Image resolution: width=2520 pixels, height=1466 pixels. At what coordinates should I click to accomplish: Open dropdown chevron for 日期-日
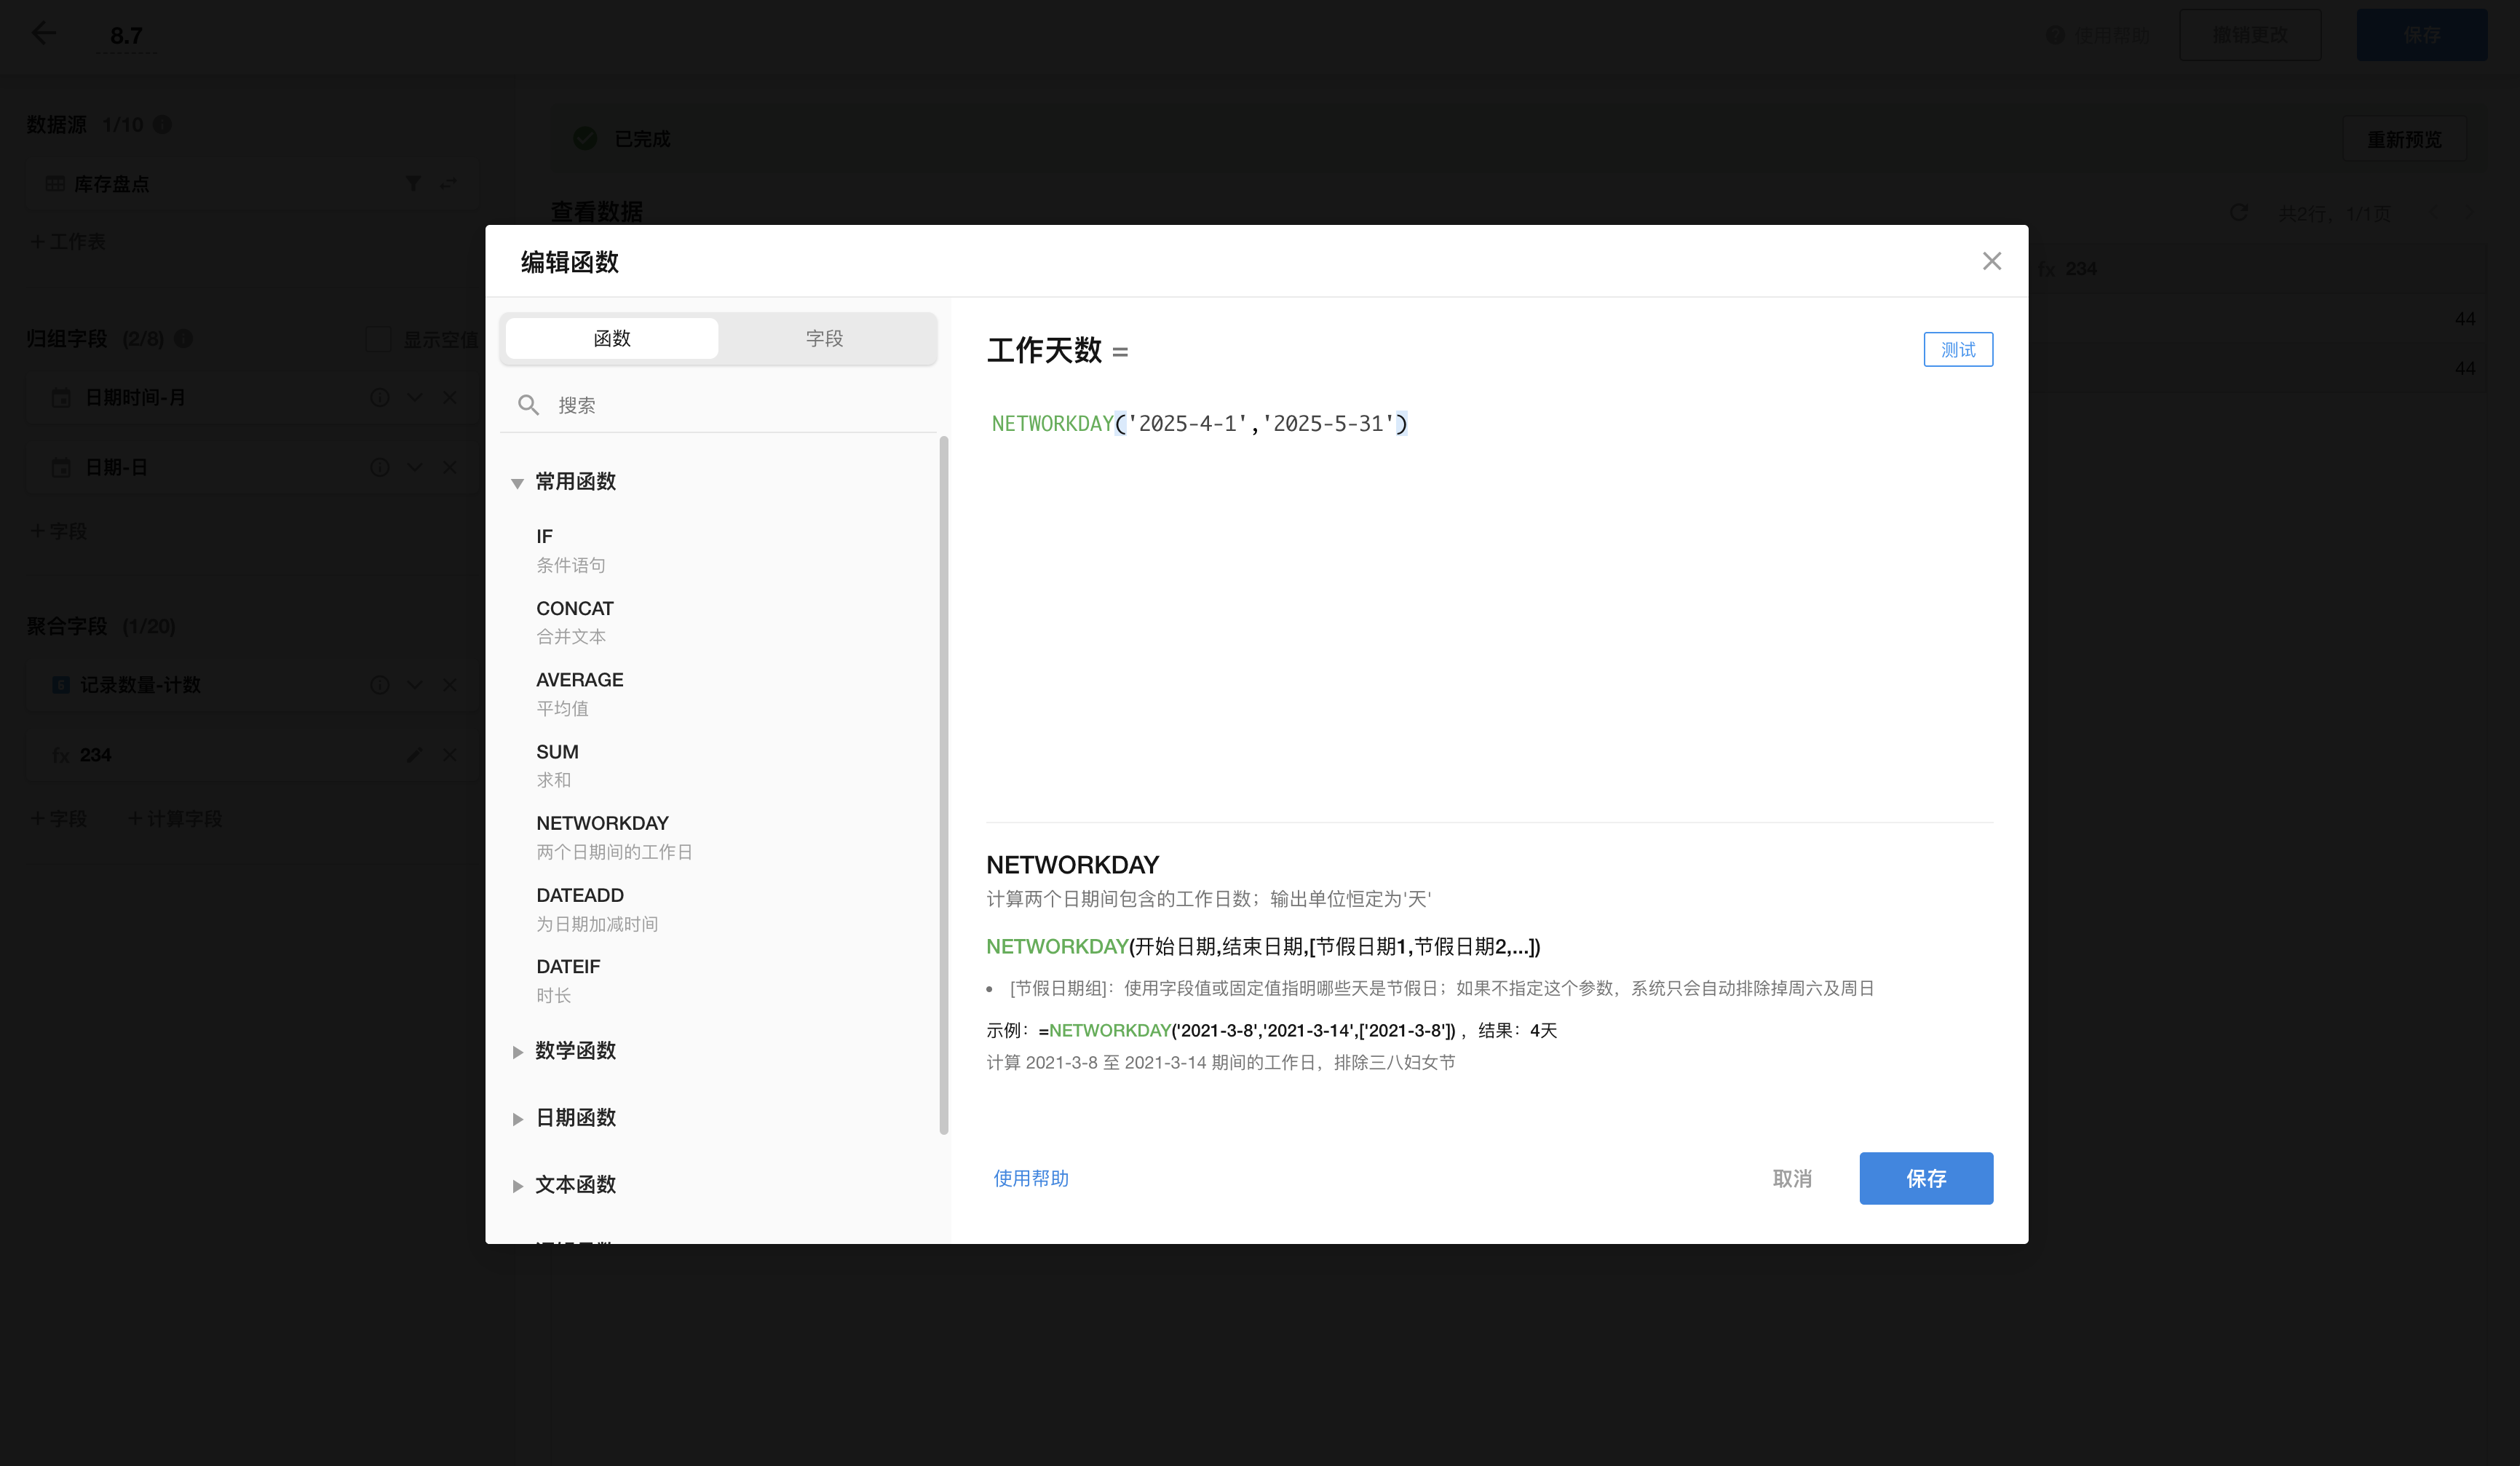coord(415,467)
